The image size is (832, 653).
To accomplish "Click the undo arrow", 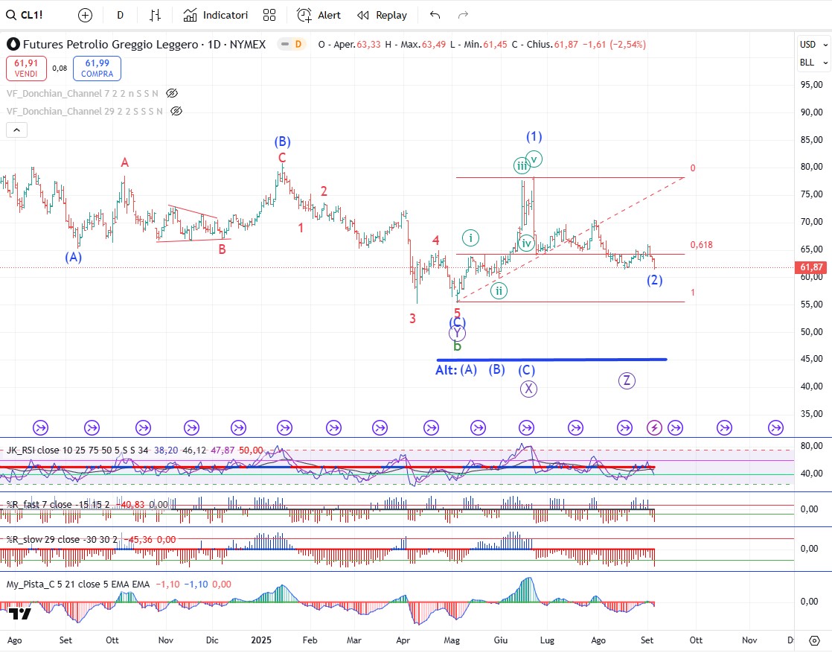I will 435,15.
